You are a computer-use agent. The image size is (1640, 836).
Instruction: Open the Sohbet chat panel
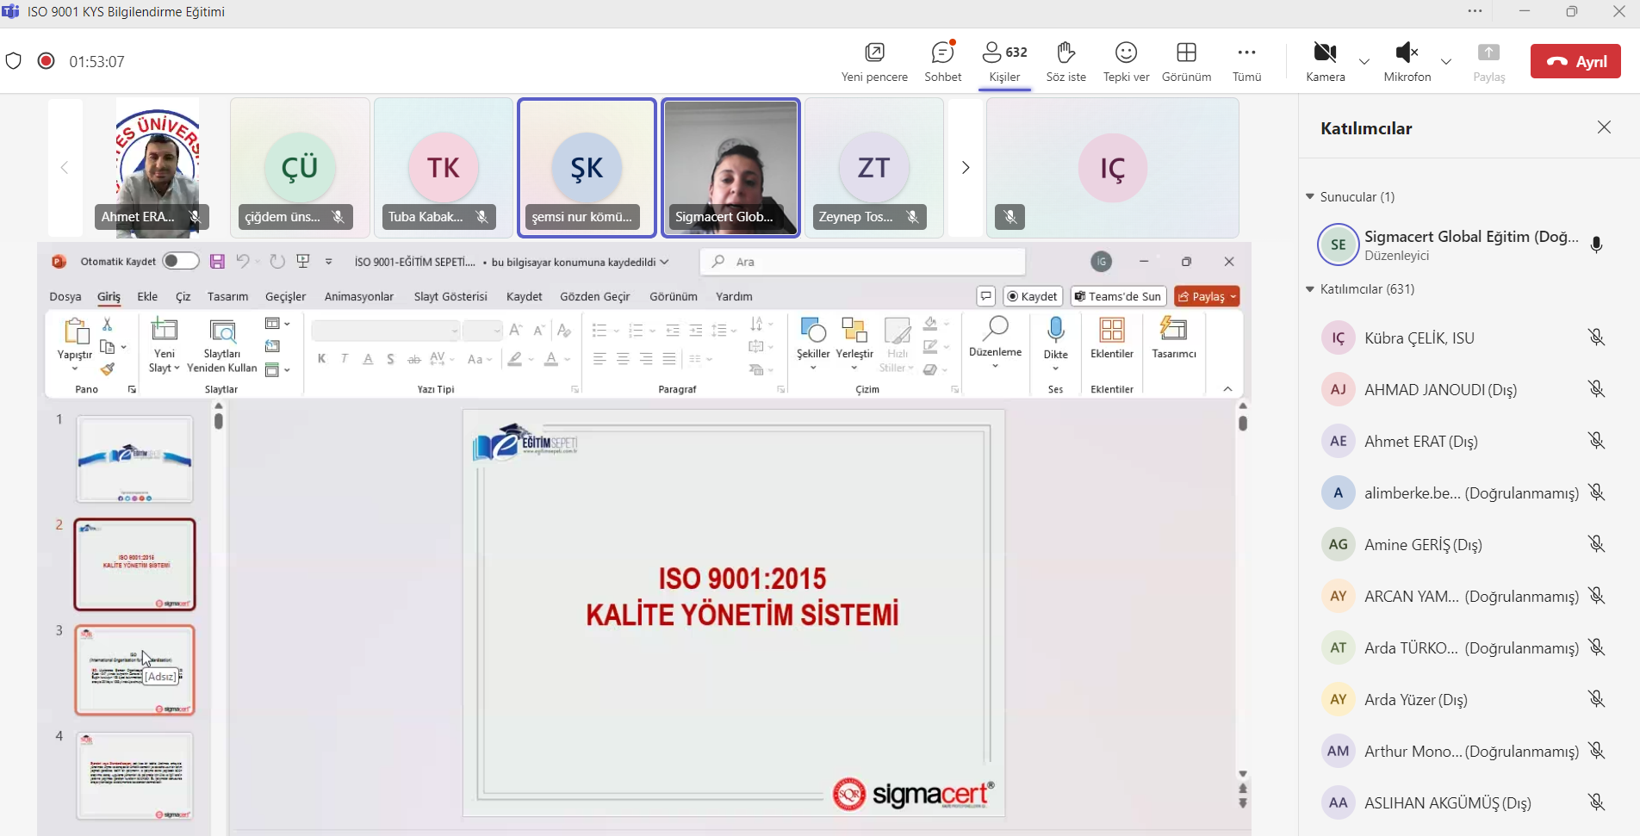pyautogui.click(x=941, y=60)
